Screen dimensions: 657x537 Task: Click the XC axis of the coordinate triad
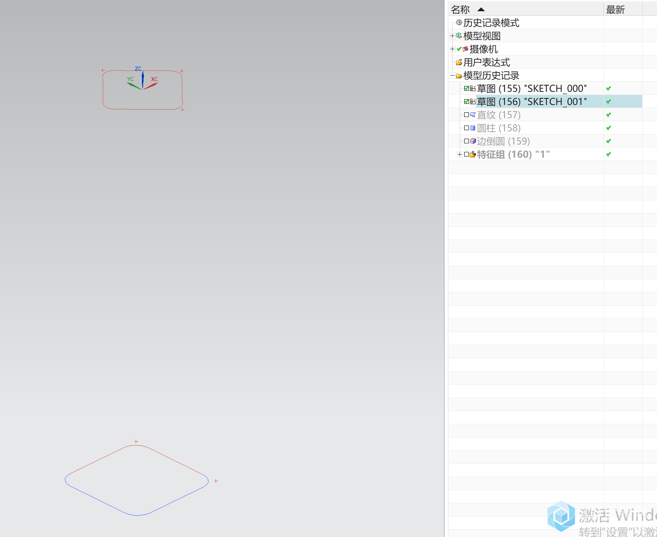click(x=151, y=86)
